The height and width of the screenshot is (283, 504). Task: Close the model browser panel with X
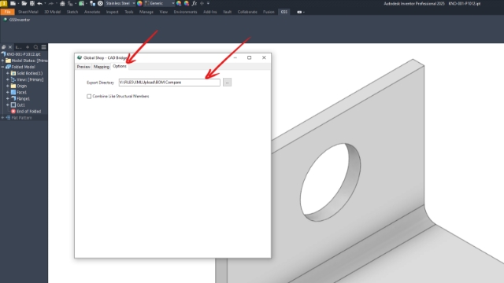[10, 47]
